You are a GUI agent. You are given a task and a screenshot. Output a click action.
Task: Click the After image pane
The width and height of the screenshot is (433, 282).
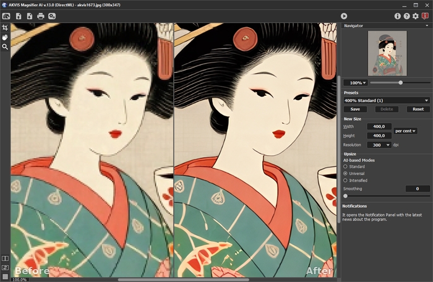[255, 150]
